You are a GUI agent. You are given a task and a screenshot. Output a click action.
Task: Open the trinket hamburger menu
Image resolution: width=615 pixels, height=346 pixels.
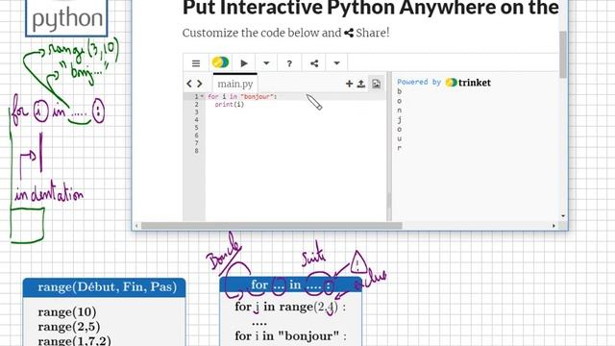tap(196, 63)
